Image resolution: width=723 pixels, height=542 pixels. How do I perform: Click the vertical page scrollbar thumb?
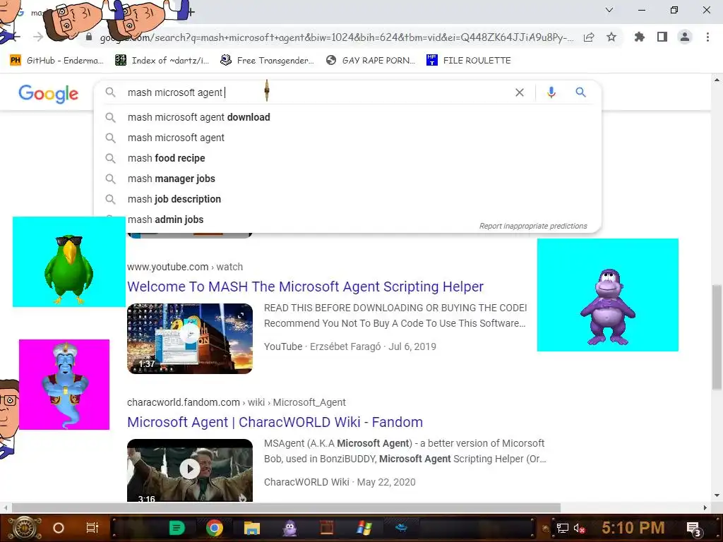[x=717, y=337]
